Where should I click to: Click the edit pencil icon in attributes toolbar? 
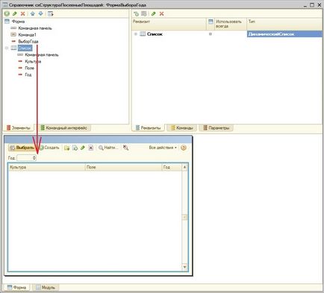point(154,13)
